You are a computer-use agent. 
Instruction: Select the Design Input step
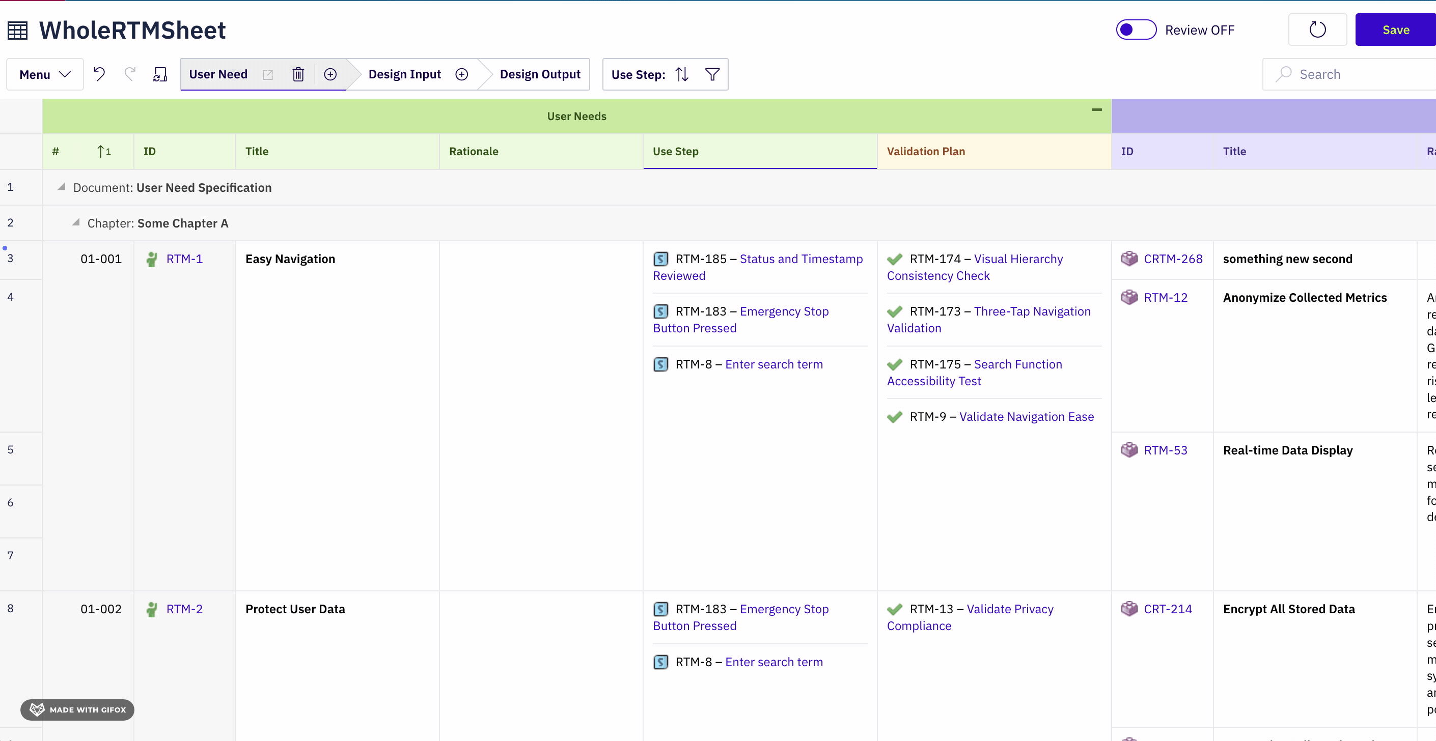tap(404, 74)
